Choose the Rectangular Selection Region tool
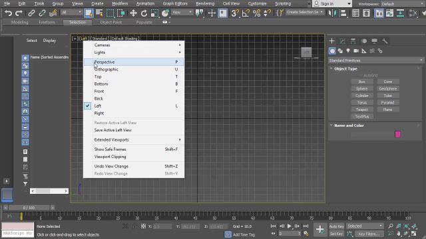 pos(110,13)
